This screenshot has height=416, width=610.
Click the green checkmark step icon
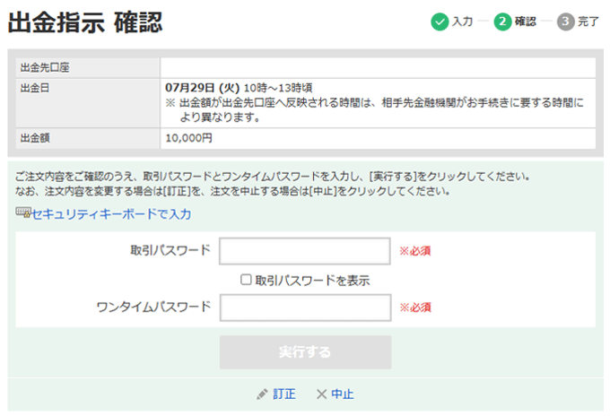(439, 22)
